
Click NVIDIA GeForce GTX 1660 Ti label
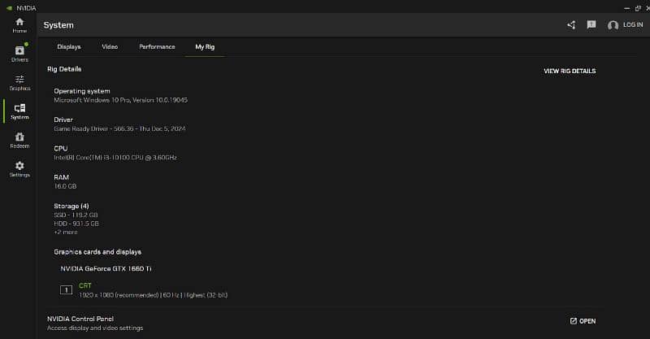pos(106,268)
